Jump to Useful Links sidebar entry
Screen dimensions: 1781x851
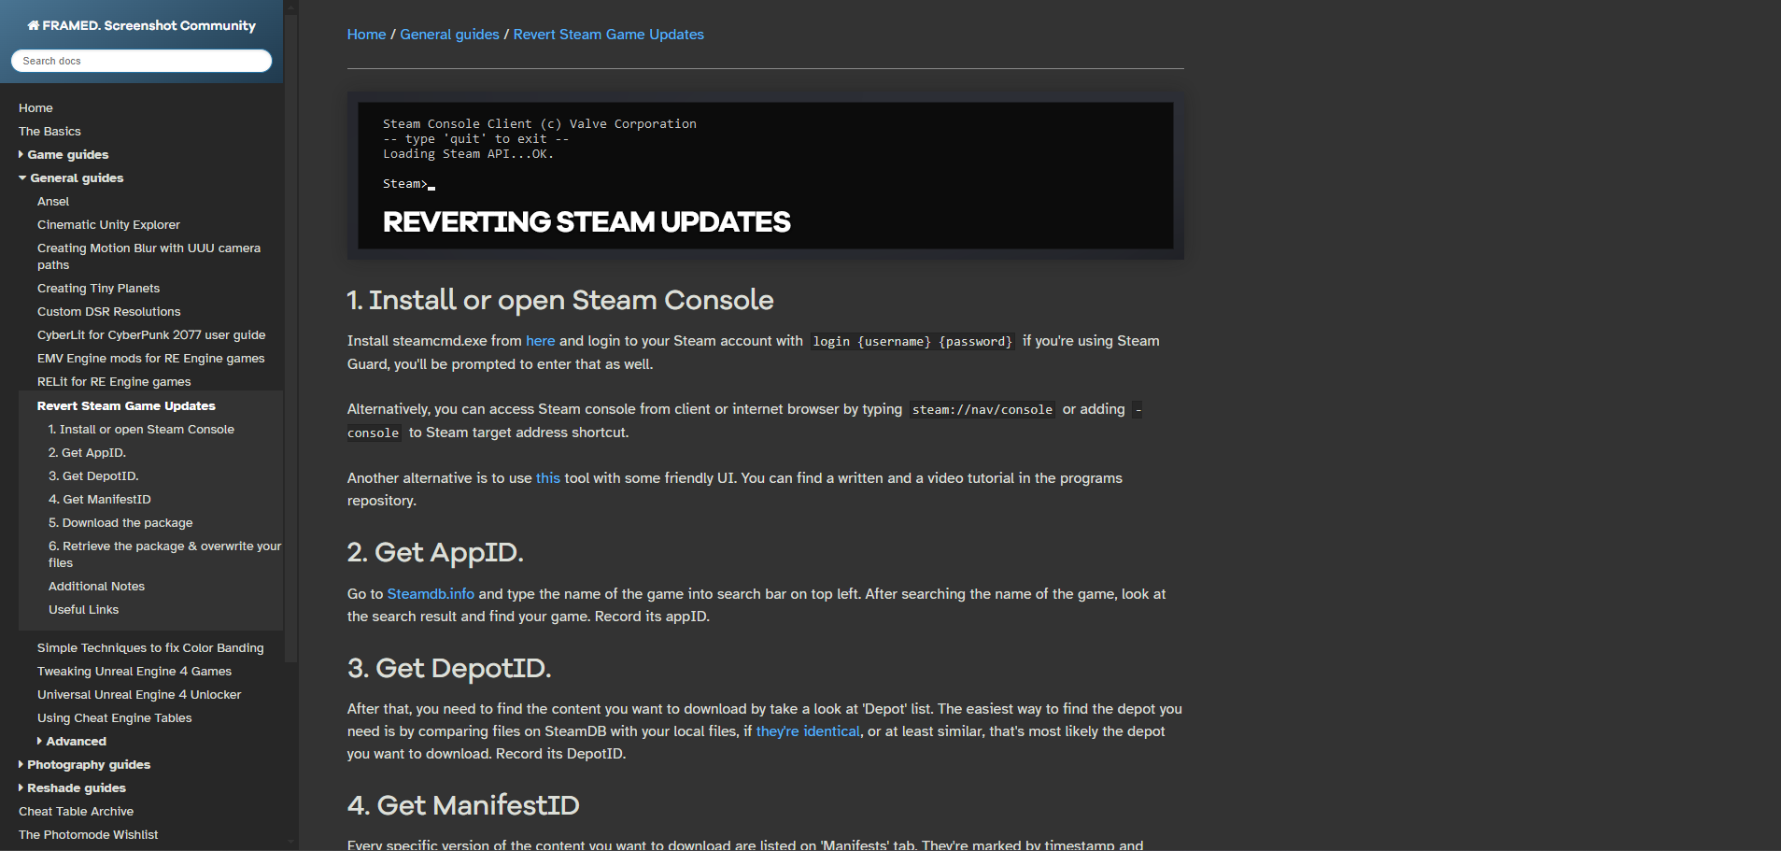click(83, 610)
